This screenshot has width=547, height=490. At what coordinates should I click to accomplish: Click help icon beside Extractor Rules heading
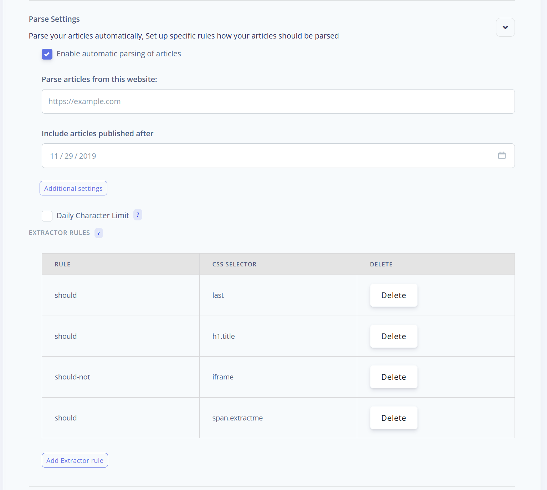point(99,233)
